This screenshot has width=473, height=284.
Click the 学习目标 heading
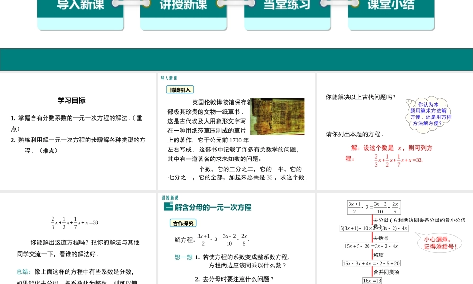point(71,100)
